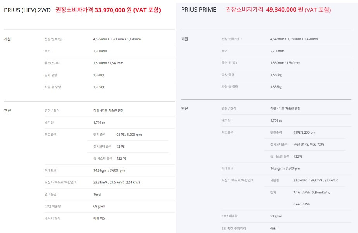Click the left 제원 section heading

coord(7,39)
